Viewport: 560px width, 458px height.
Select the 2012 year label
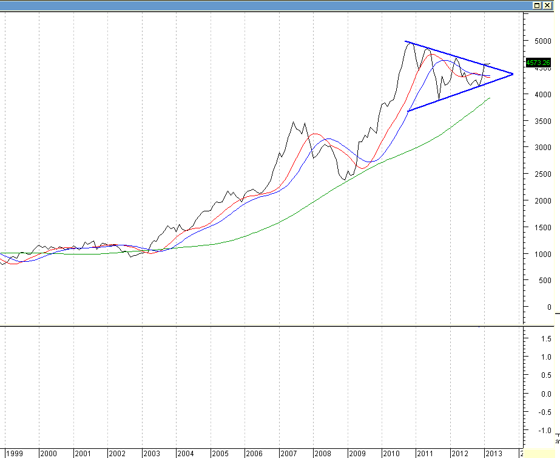[x=459, y=453]
